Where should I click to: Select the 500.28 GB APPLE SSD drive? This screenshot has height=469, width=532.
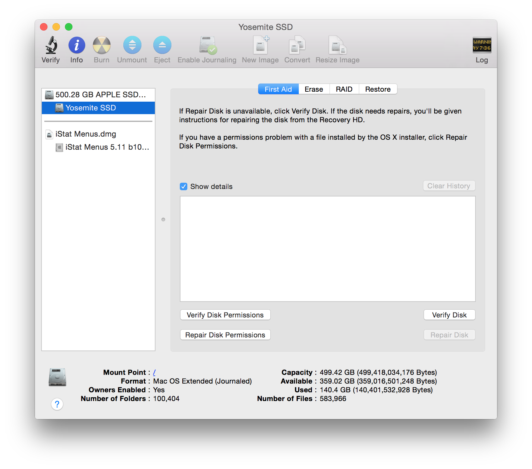coord(98,95)
